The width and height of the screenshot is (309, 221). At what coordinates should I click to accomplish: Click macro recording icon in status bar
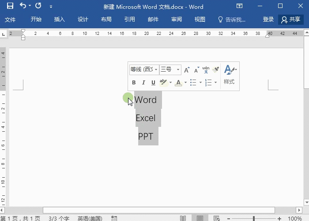point(114,218)
